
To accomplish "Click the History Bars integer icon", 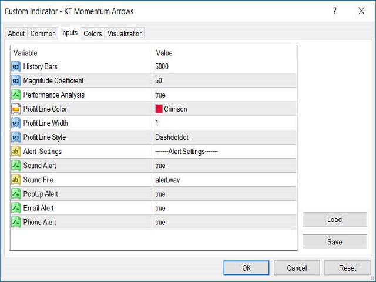I will point(16,66).
